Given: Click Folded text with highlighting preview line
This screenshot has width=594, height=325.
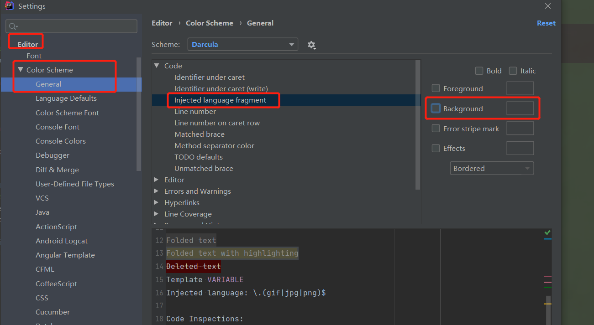Looking at the screenshot, I should (x=232, y=253).
